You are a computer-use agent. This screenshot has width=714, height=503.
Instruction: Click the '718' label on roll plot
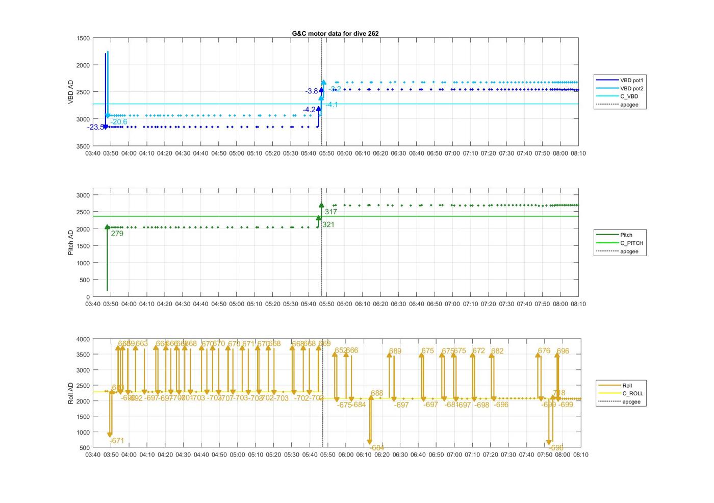(559, 393)
